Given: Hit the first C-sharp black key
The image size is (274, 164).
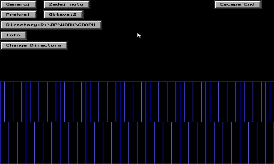Looking at the screenshot, I should 9,102.
